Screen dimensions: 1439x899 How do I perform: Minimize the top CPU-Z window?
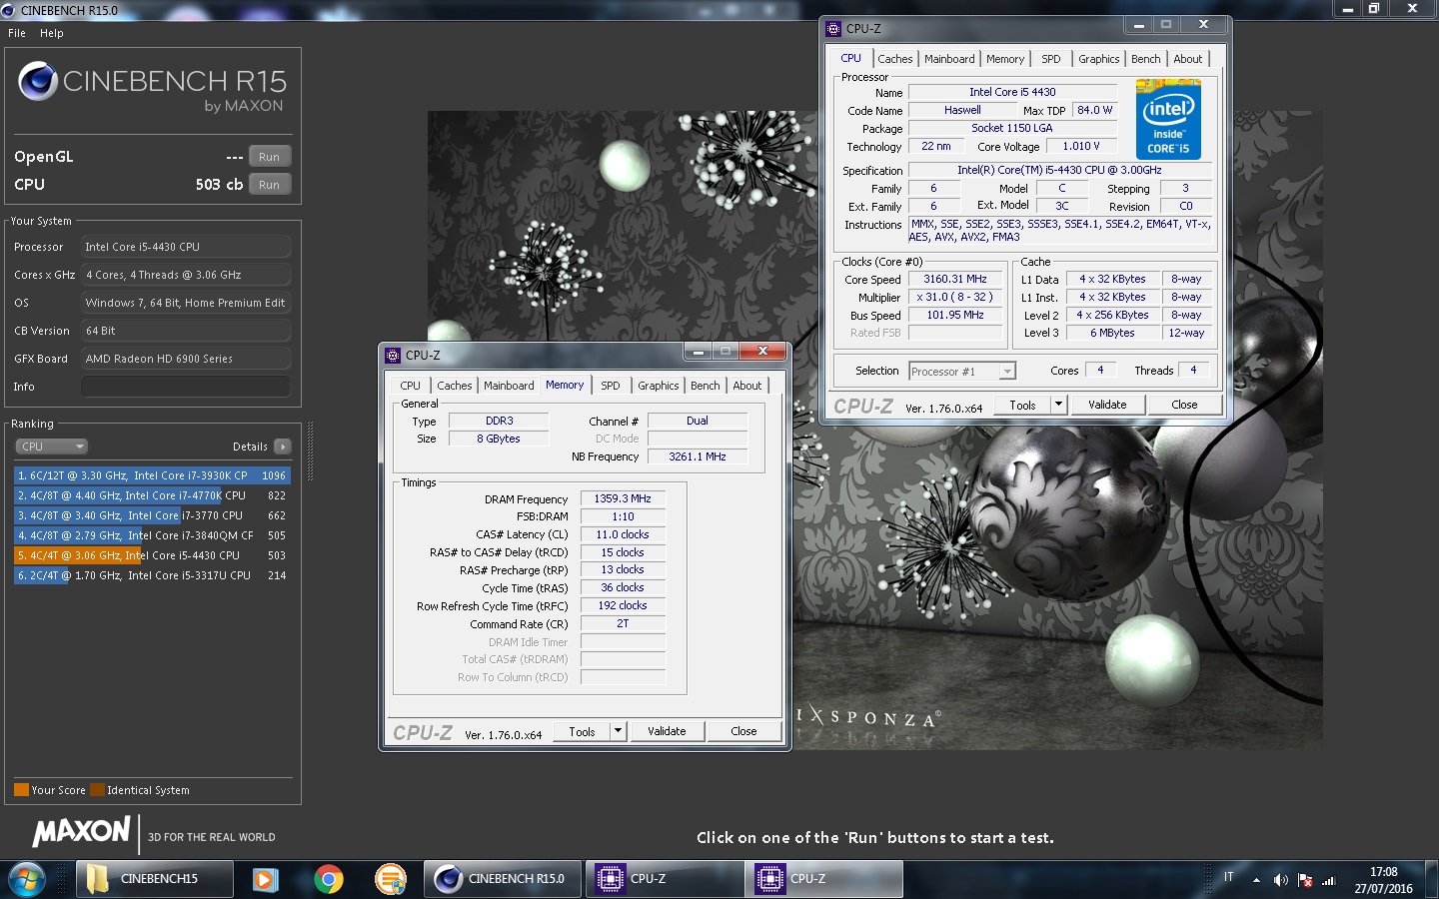click(x=1139, y=25)
